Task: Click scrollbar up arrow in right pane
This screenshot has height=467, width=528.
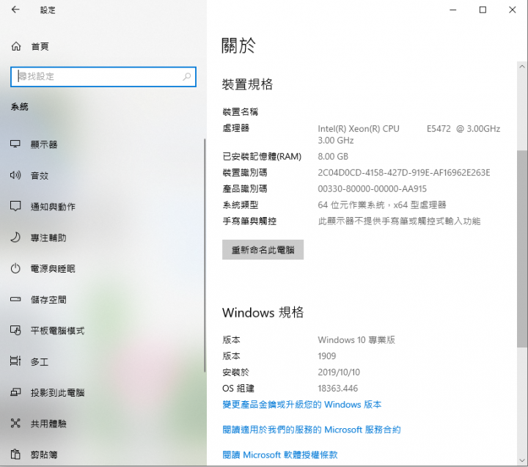Action: (522, 67)
